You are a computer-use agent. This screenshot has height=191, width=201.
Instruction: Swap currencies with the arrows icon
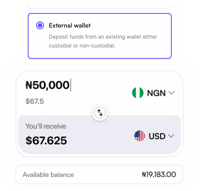click(x=100, y=113)
